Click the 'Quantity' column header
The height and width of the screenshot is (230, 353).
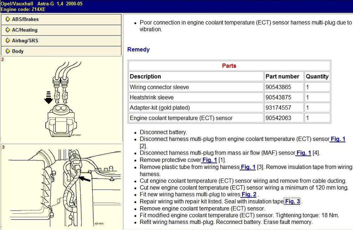pyautogui.click(x=317, y=76)
